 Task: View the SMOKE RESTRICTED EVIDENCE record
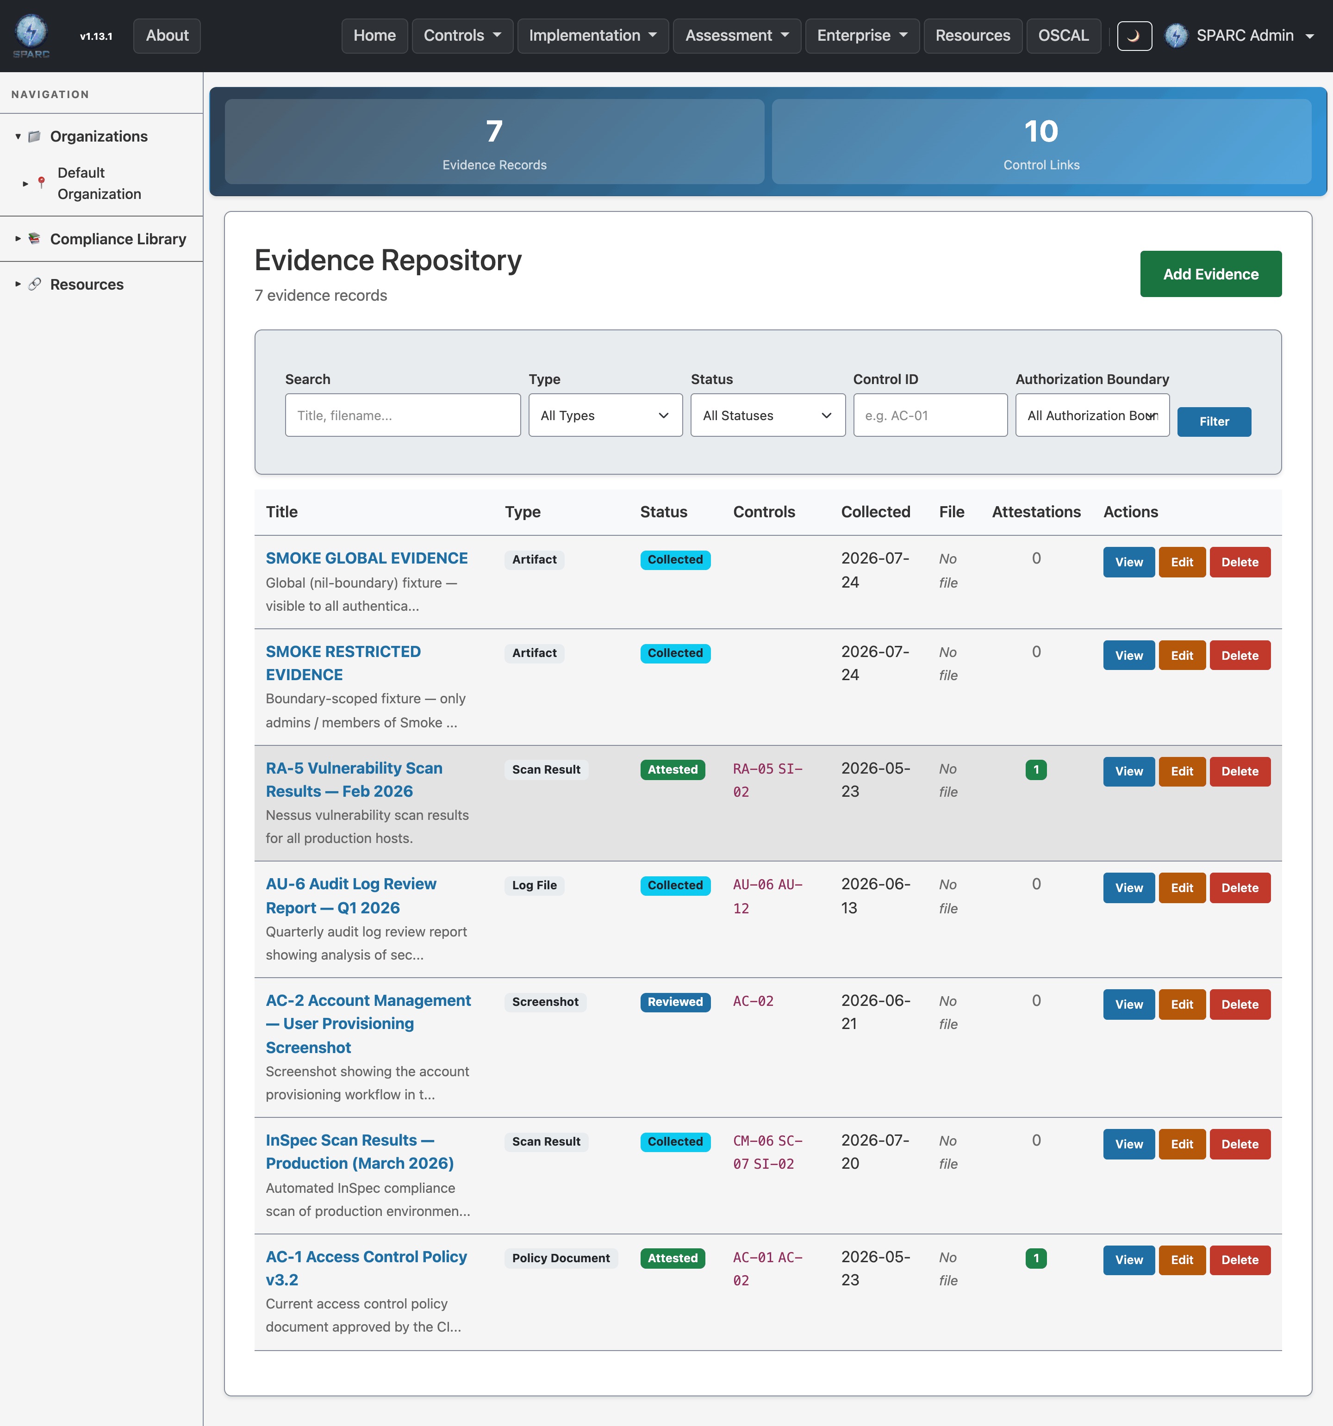1128,656
